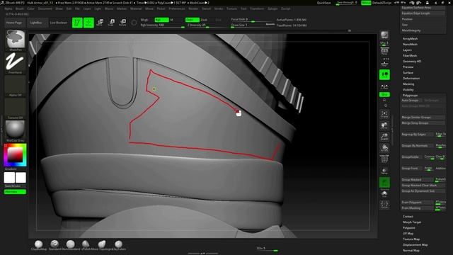Click the BPR render icon
The image size is (453, 255).
click(x=384, y=35)
